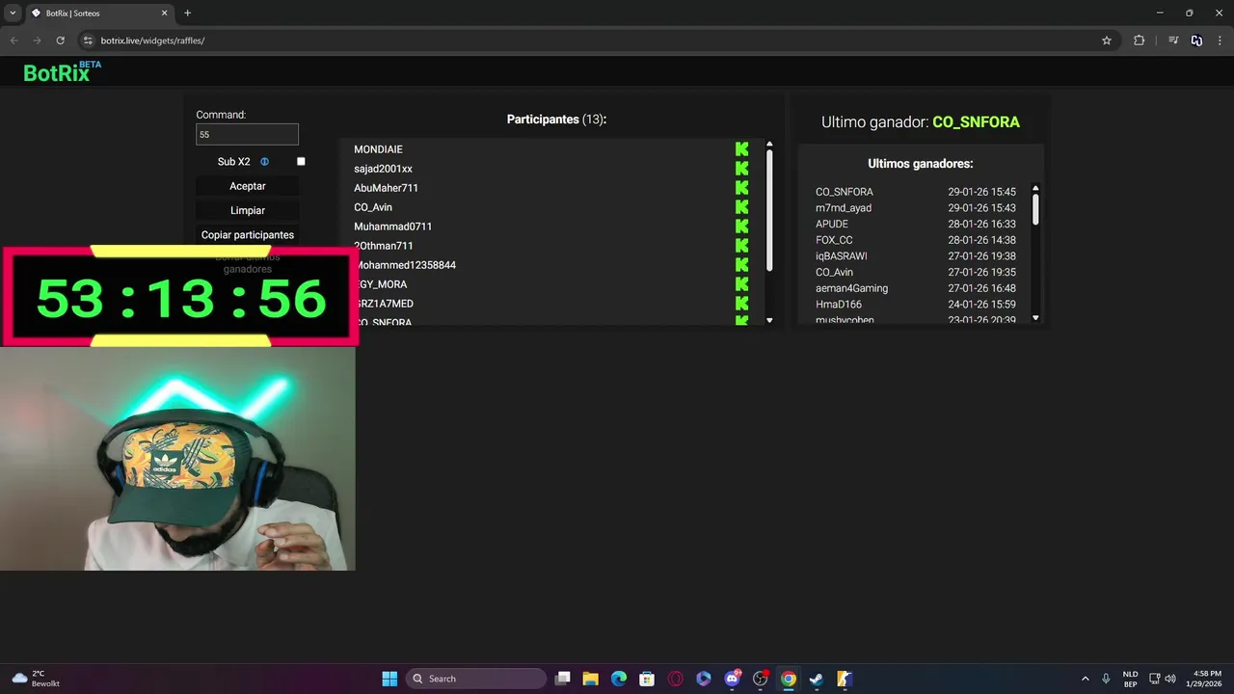The image size is (1234, 694).
Task: Open browser media controls icon
Action: [x=1173, y=40]
